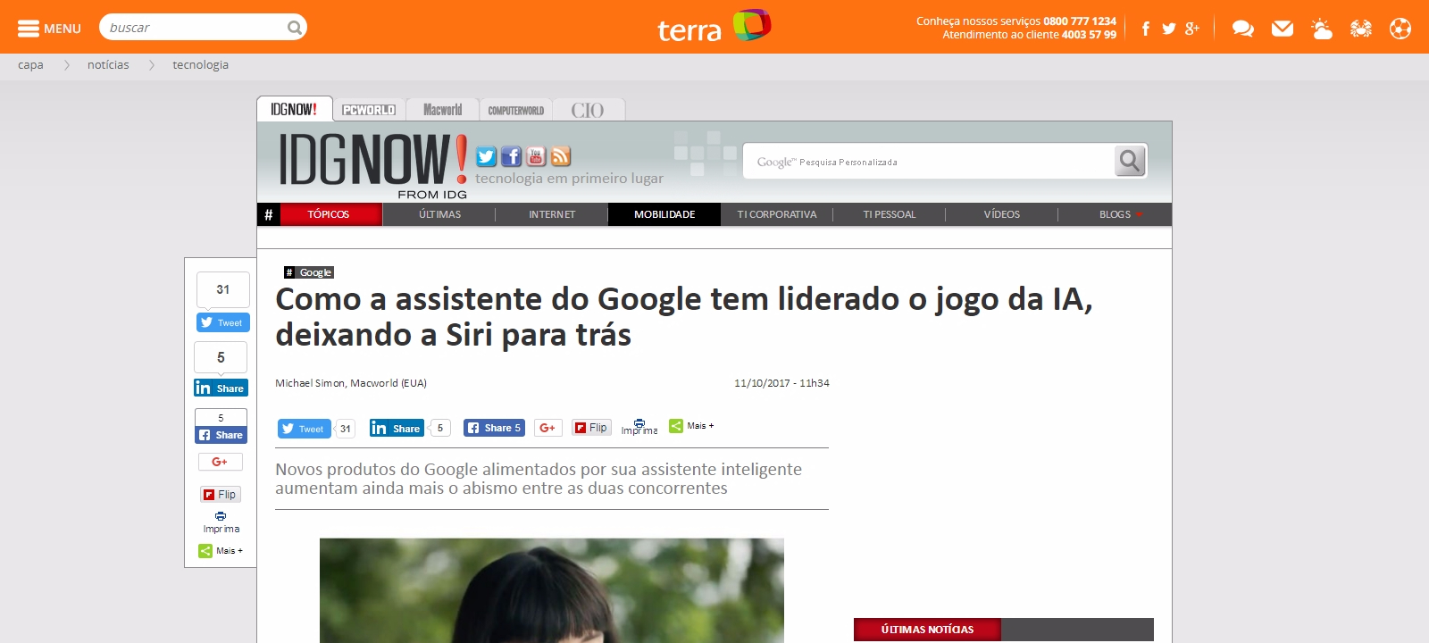Click the article Tweet button
1429x643 pixels.
pyautogui.click(x=305, y=429)
